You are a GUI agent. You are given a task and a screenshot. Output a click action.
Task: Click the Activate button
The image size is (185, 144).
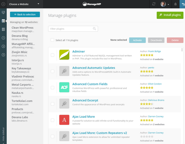coord(137,40)
